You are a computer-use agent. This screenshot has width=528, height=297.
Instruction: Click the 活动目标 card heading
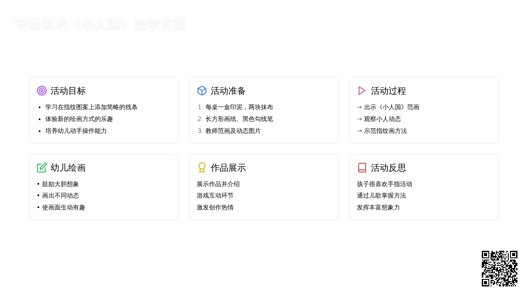68,91
